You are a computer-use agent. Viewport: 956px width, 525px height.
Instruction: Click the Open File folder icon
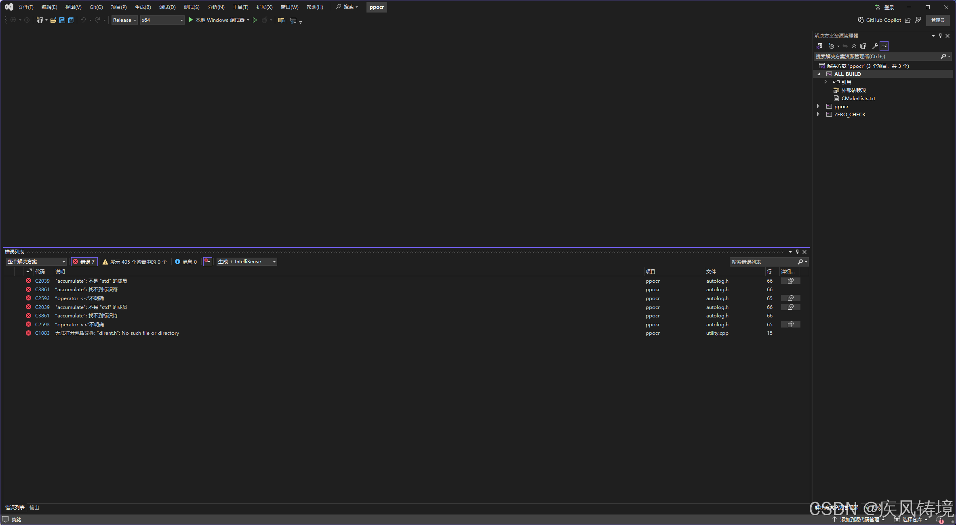53,20
